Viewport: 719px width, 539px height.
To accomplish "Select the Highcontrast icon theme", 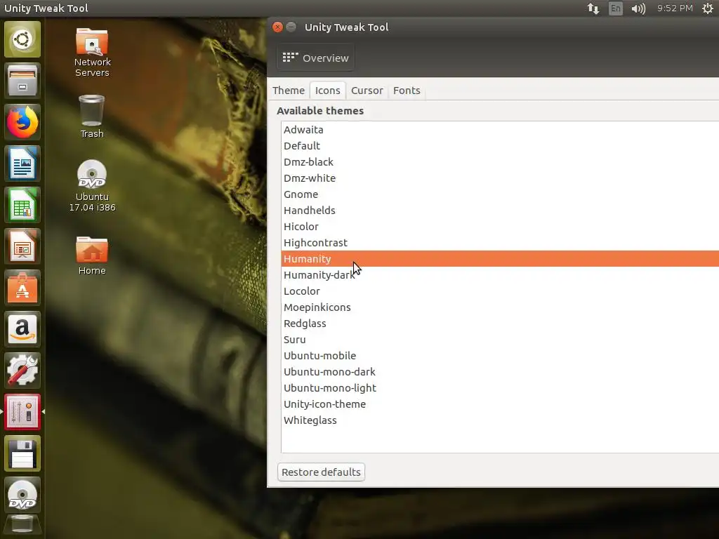I will pyautogui.click(x=500, y=242).
